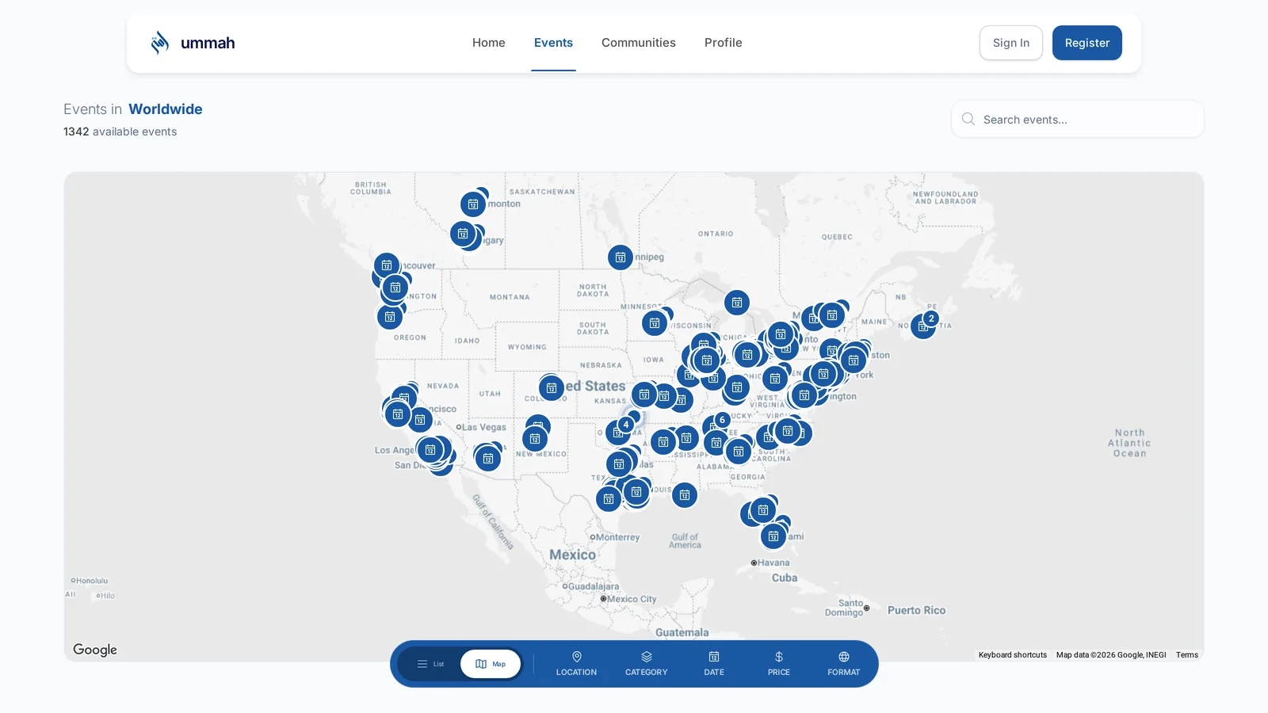1268x713 pixels.
Task: Open Keyboard shortcuts on map
Action: click(1013, 655)
